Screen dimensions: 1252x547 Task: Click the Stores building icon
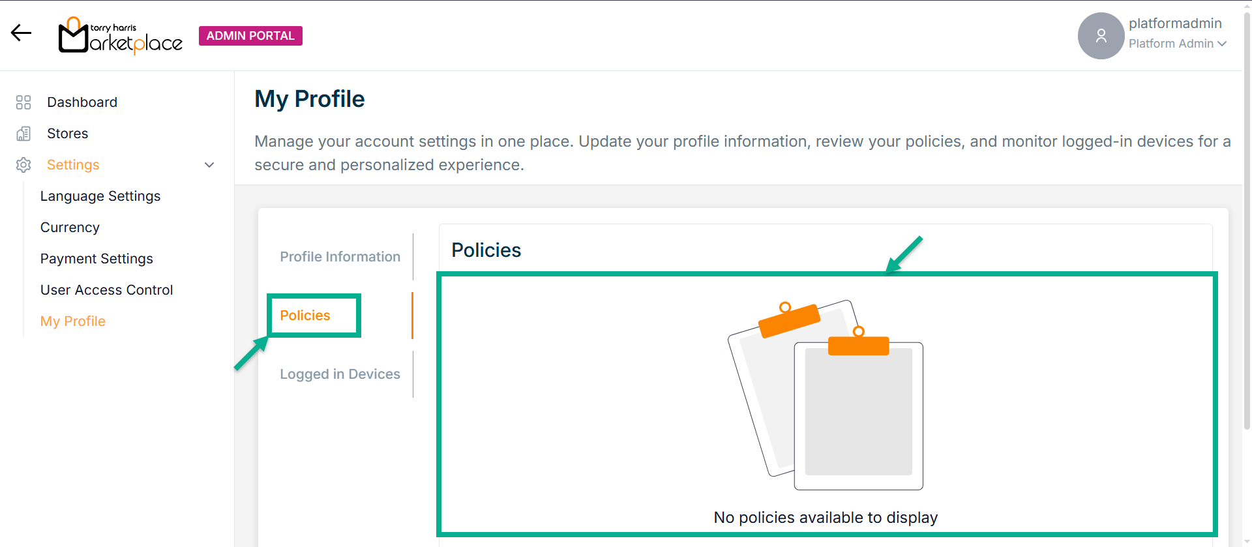pyautogui.click(x=23, y=134)
